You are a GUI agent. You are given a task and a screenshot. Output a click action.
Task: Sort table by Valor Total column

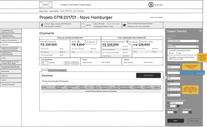tap(98, 87)
